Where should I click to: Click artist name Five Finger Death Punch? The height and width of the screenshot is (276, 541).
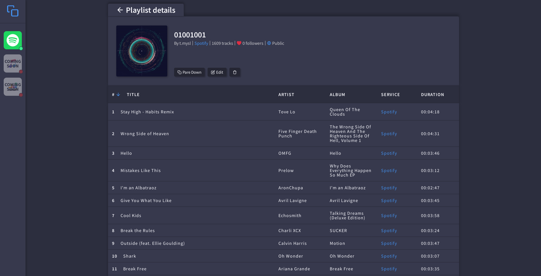tap(297, 134)
